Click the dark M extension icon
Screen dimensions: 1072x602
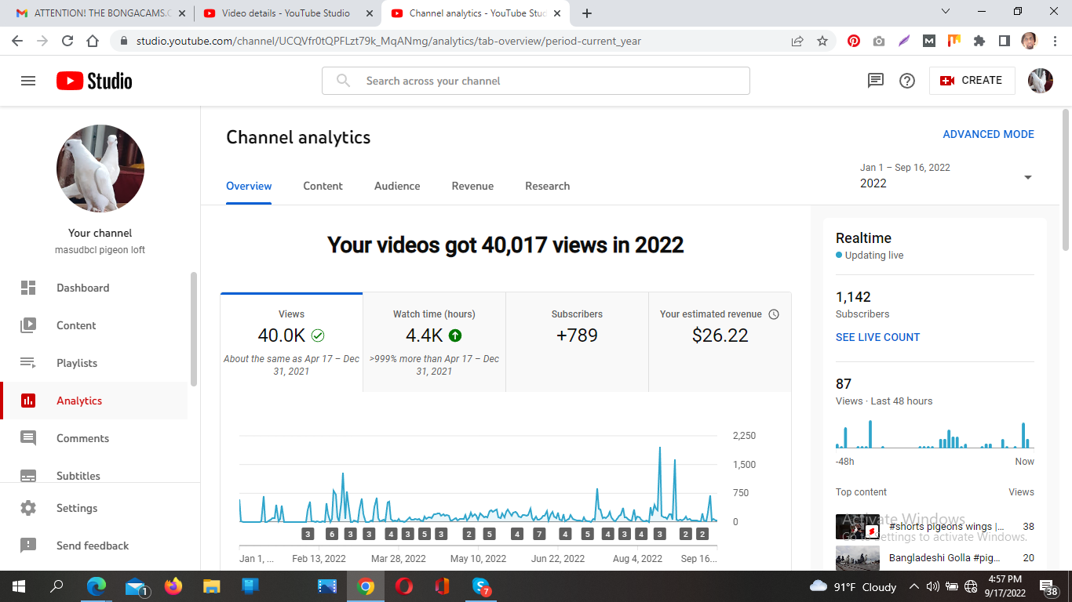coord(929,41)
